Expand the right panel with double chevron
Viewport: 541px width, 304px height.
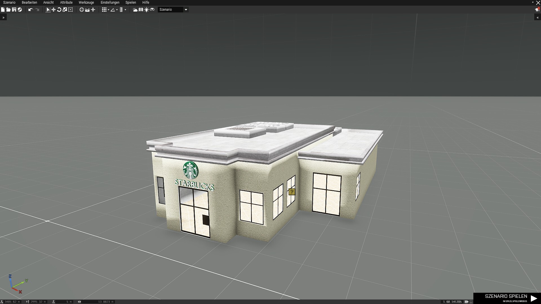point(538,17)
